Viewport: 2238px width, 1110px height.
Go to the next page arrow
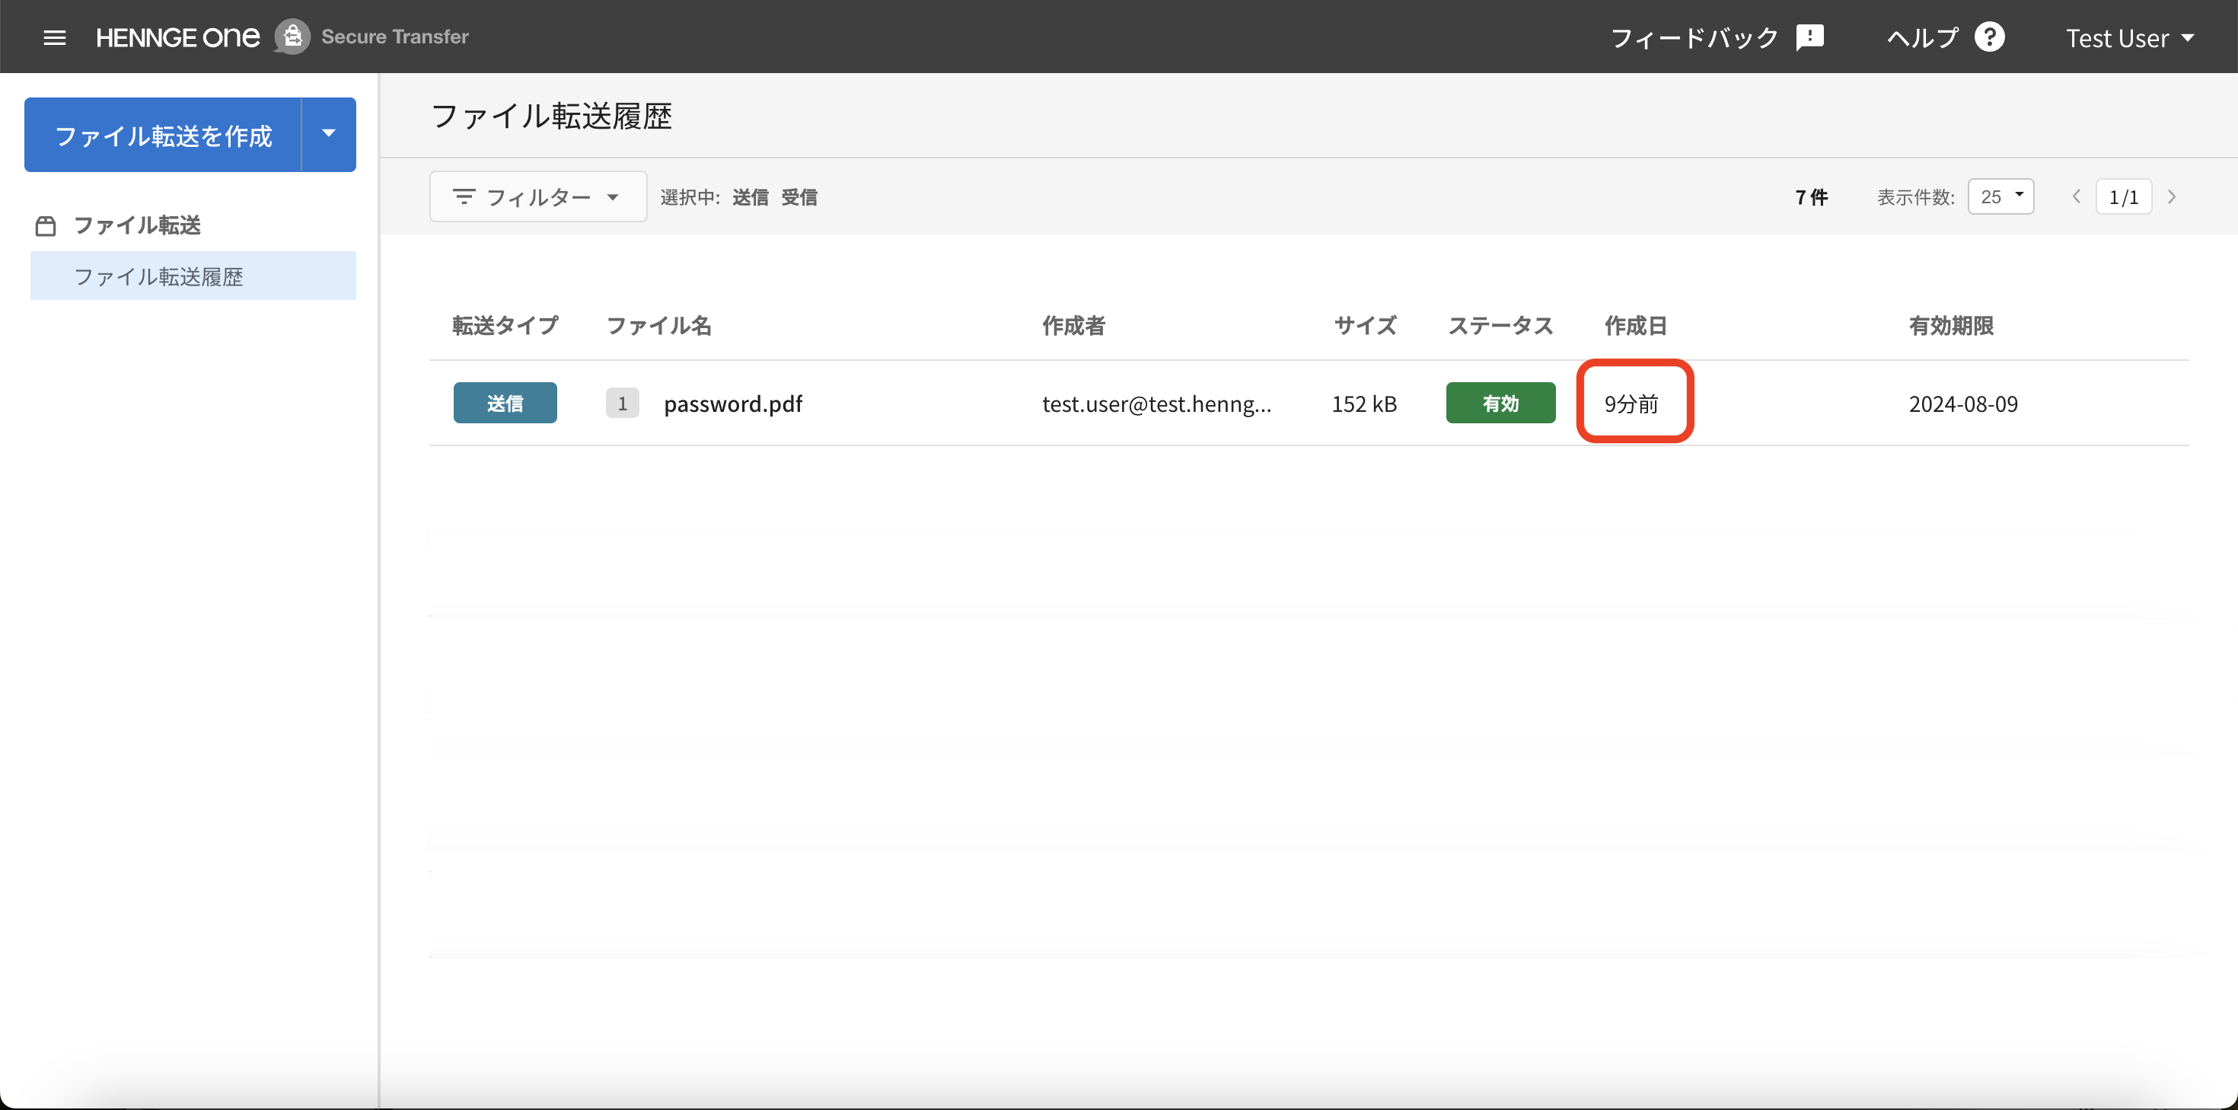click(2172, 196)
